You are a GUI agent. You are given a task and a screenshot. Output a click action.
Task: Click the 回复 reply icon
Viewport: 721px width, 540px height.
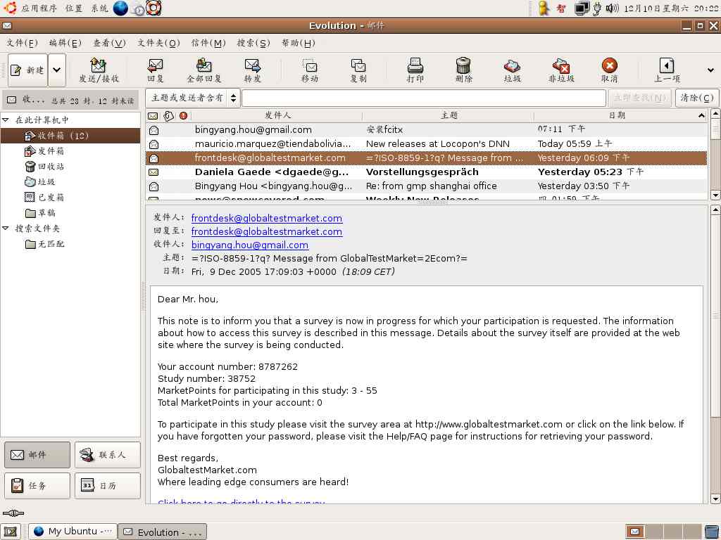click(x=155, y=70)
